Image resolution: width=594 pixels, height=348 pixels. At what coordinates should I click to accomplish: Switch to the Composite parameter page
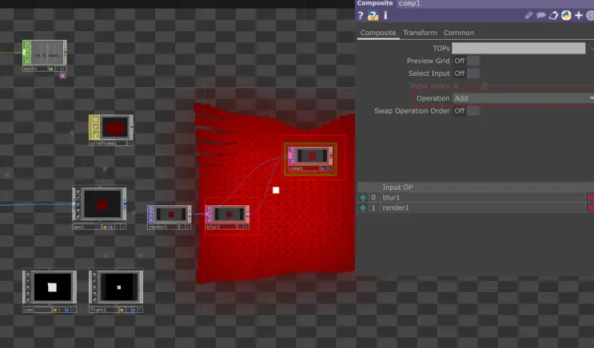pos(378,33)
